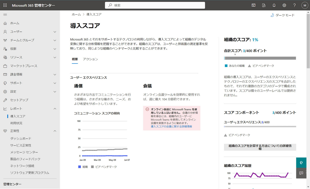Screen dimensions: 310x189
Task: Open 導入スコアの会議に関する詳細情報 link
Action: point(172,127)
